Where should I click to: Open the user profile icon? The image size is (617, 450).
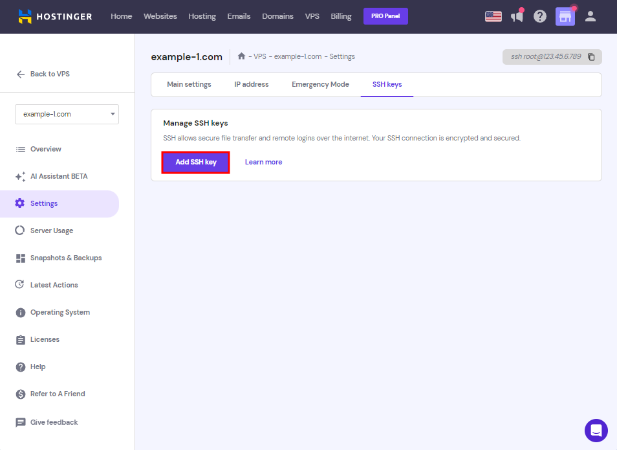(590, 16)
